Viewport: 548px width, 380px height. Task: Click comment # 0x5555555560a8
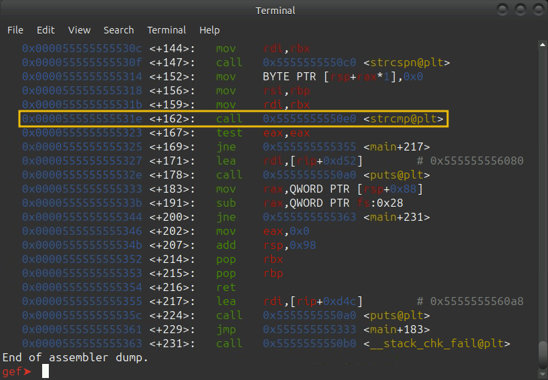coord(470,301)
